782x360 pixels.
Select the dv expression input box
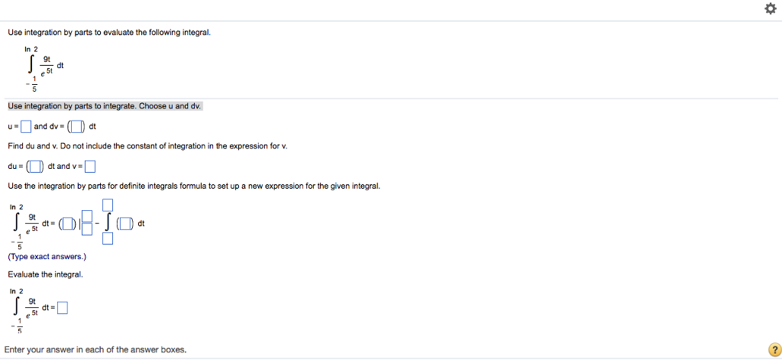pos(76,126)
